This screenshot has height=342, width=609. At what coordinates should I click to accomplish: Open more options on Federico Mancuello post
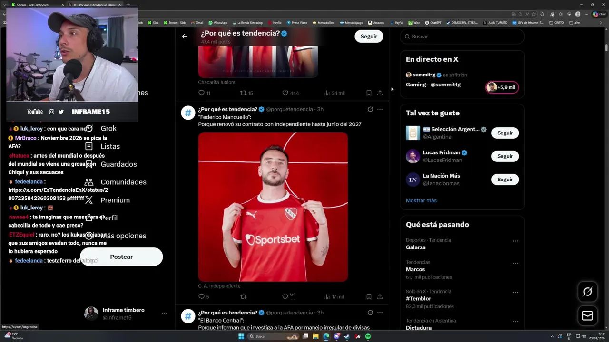[x=380, y=109]
